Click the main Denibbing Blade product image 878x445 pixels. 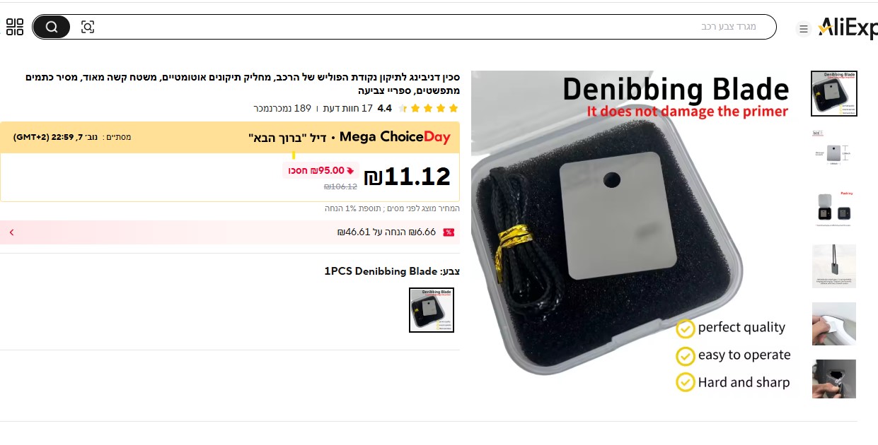coord(637,235)
